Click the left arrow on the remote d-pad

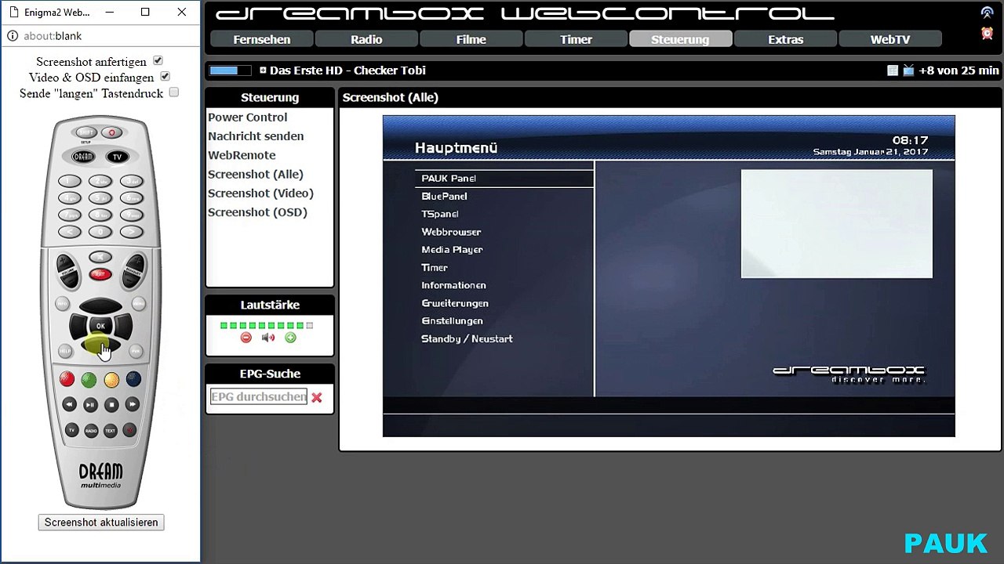tap(78, 326)
